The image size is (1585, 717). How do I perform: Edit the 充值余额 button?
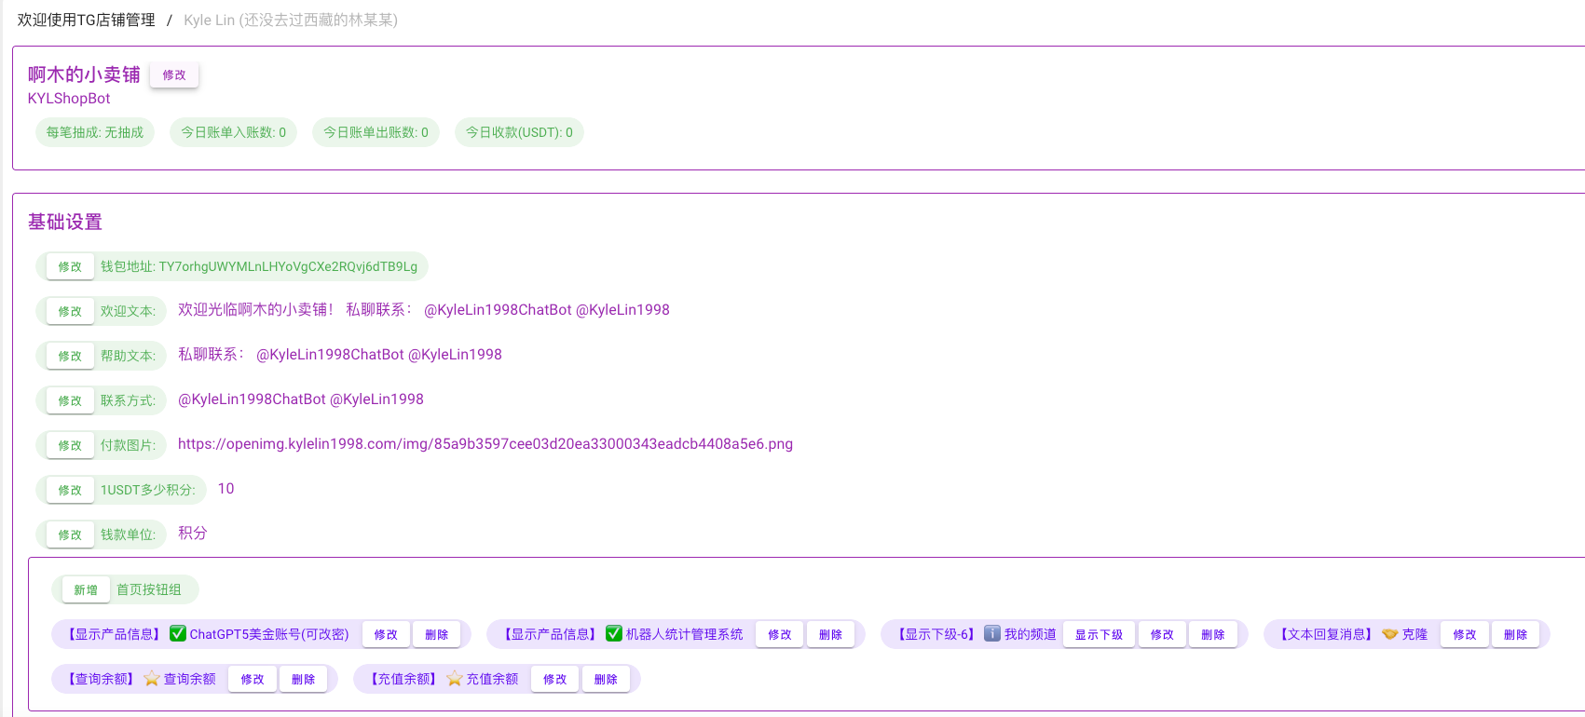554,680
